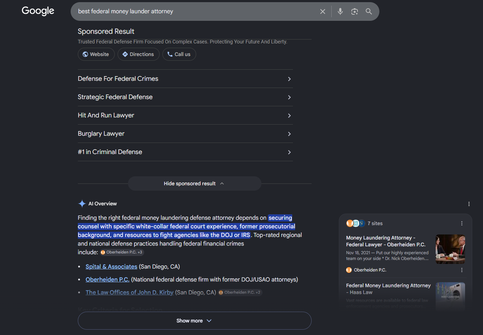View the Oberheiden P.C. article thumbnail

[x=450, y=249]
